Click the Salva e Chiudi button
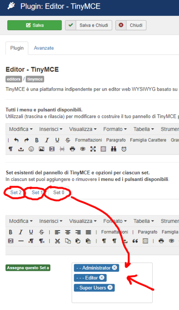The height and width of the screenshot is (310, 179). 89,25
